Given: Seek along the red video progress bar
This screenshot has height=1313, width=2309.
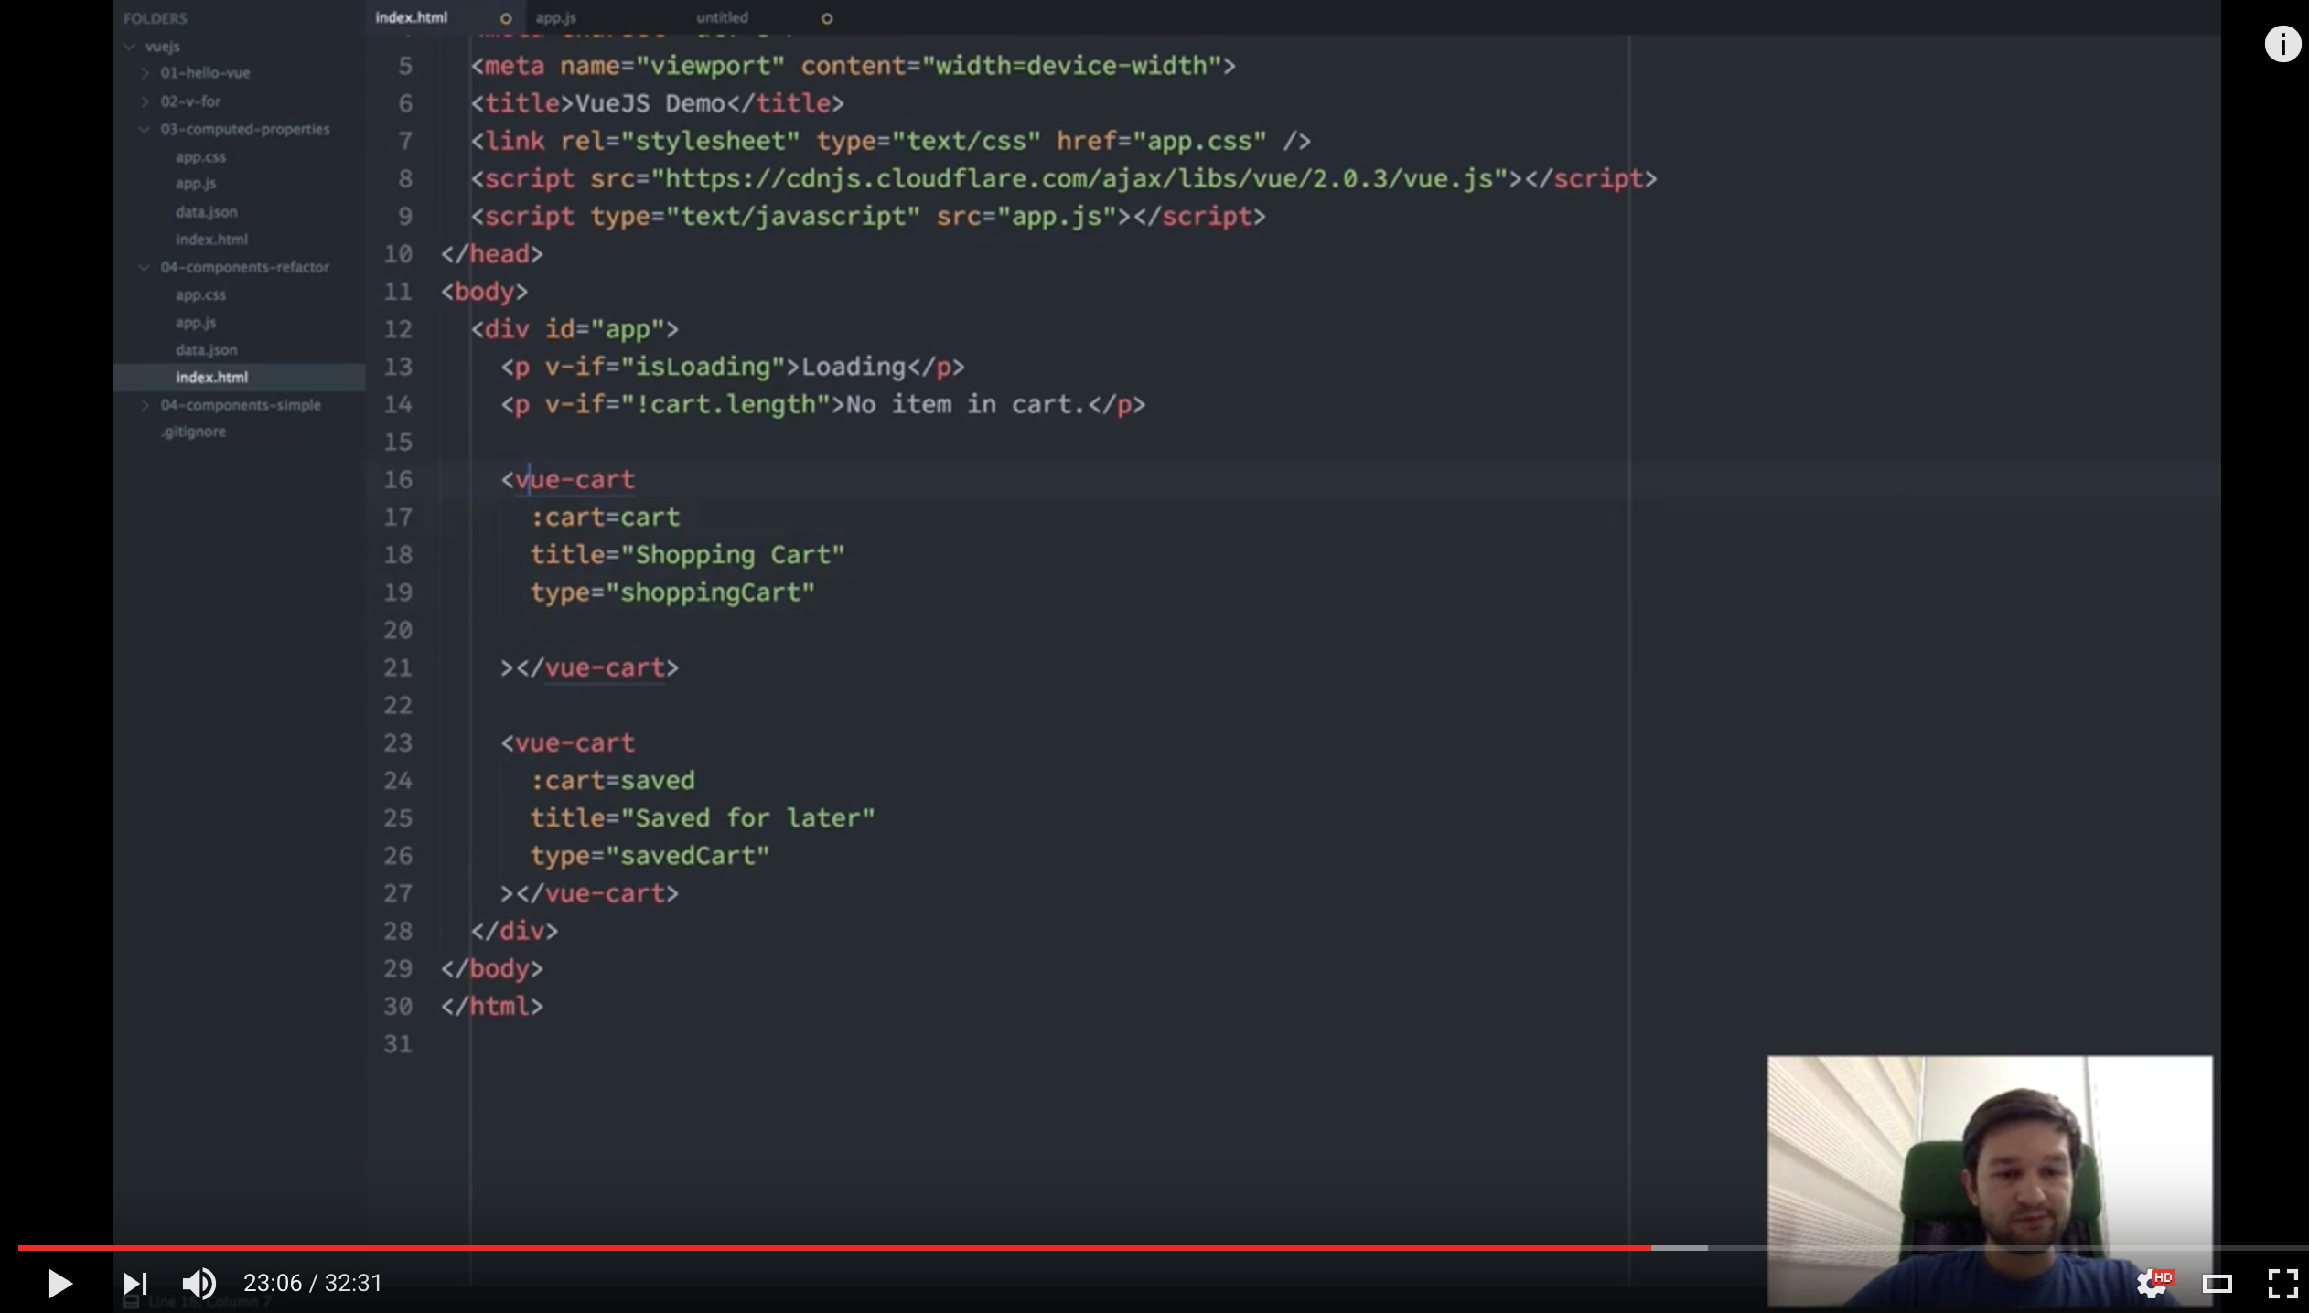Looking at the screenshot, I should (834, 1247).
